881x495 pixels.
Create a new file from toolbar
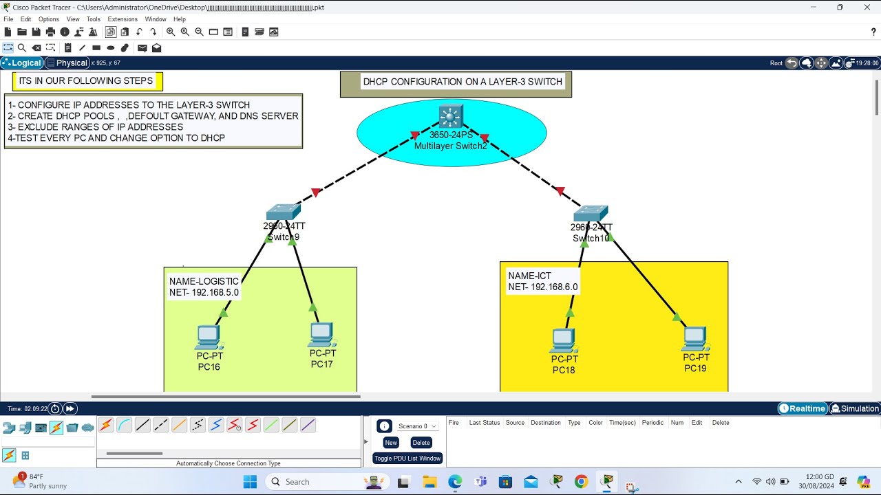[x=8, y=32]
